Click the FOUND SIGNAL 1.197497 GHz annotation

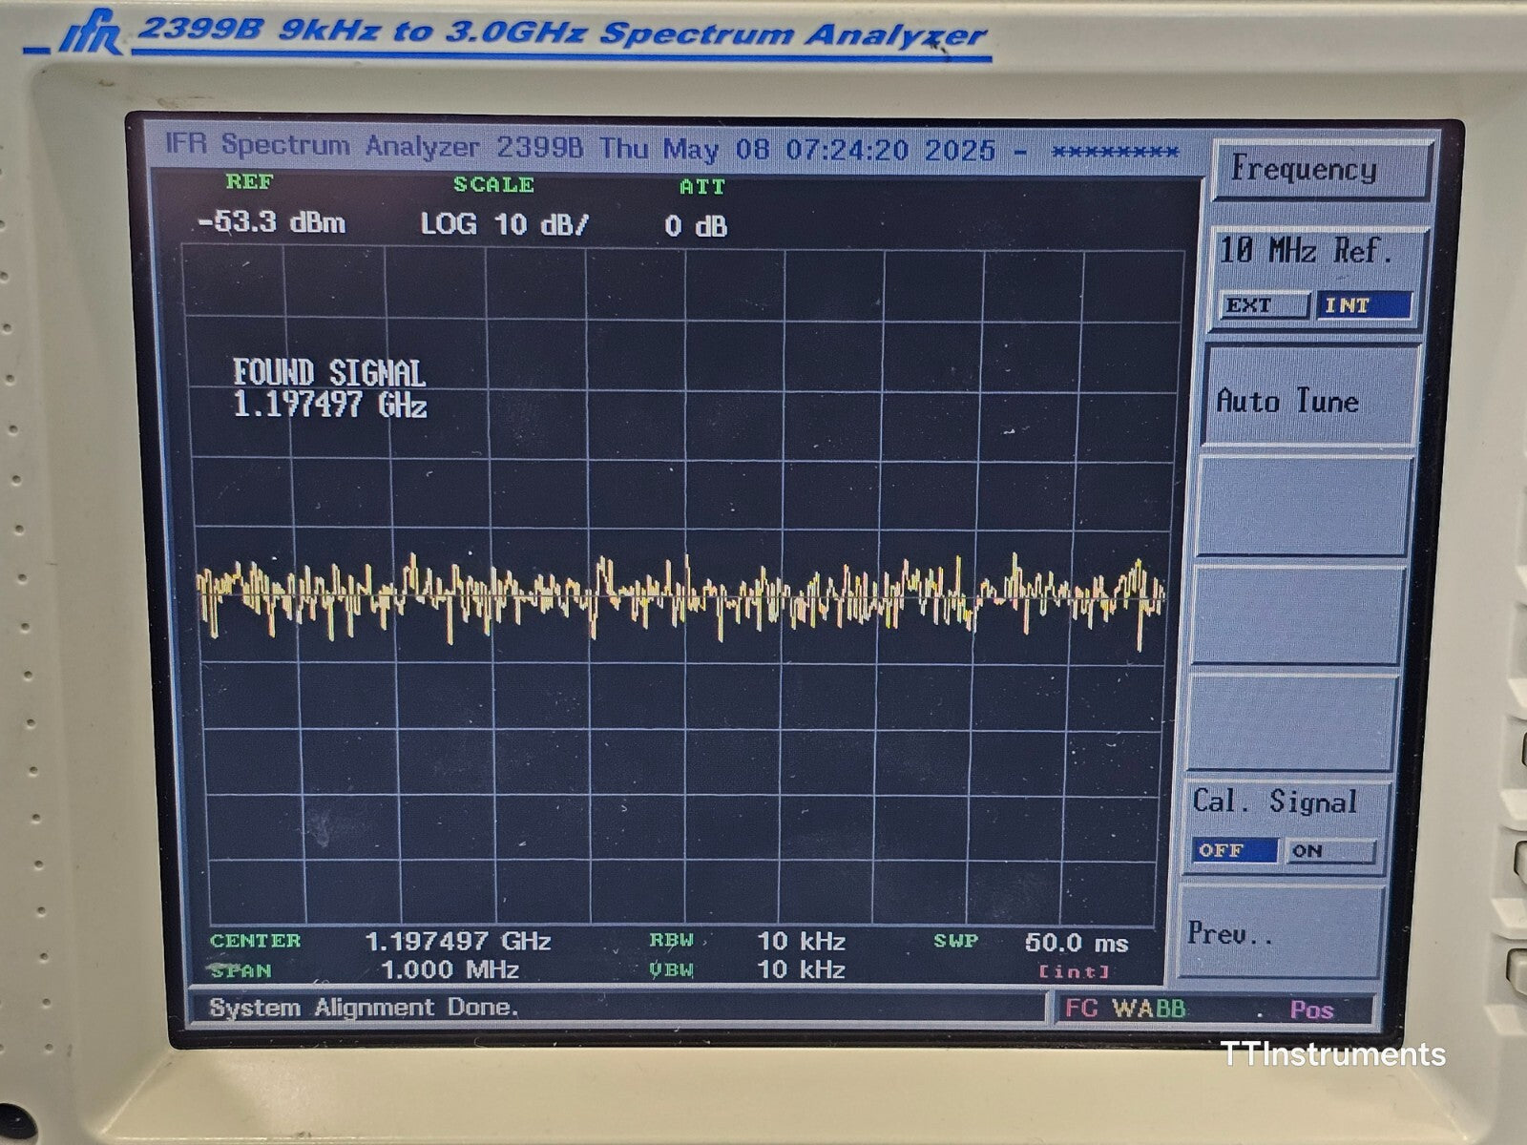(332, 385)
